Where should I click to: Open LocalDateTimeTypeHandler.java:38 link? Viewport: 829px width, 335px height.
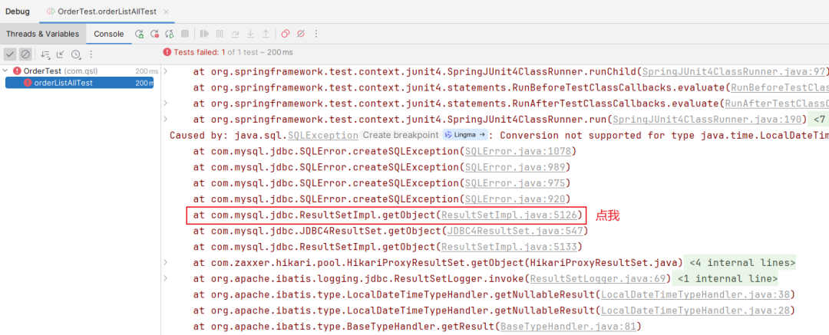coord(695,294)
